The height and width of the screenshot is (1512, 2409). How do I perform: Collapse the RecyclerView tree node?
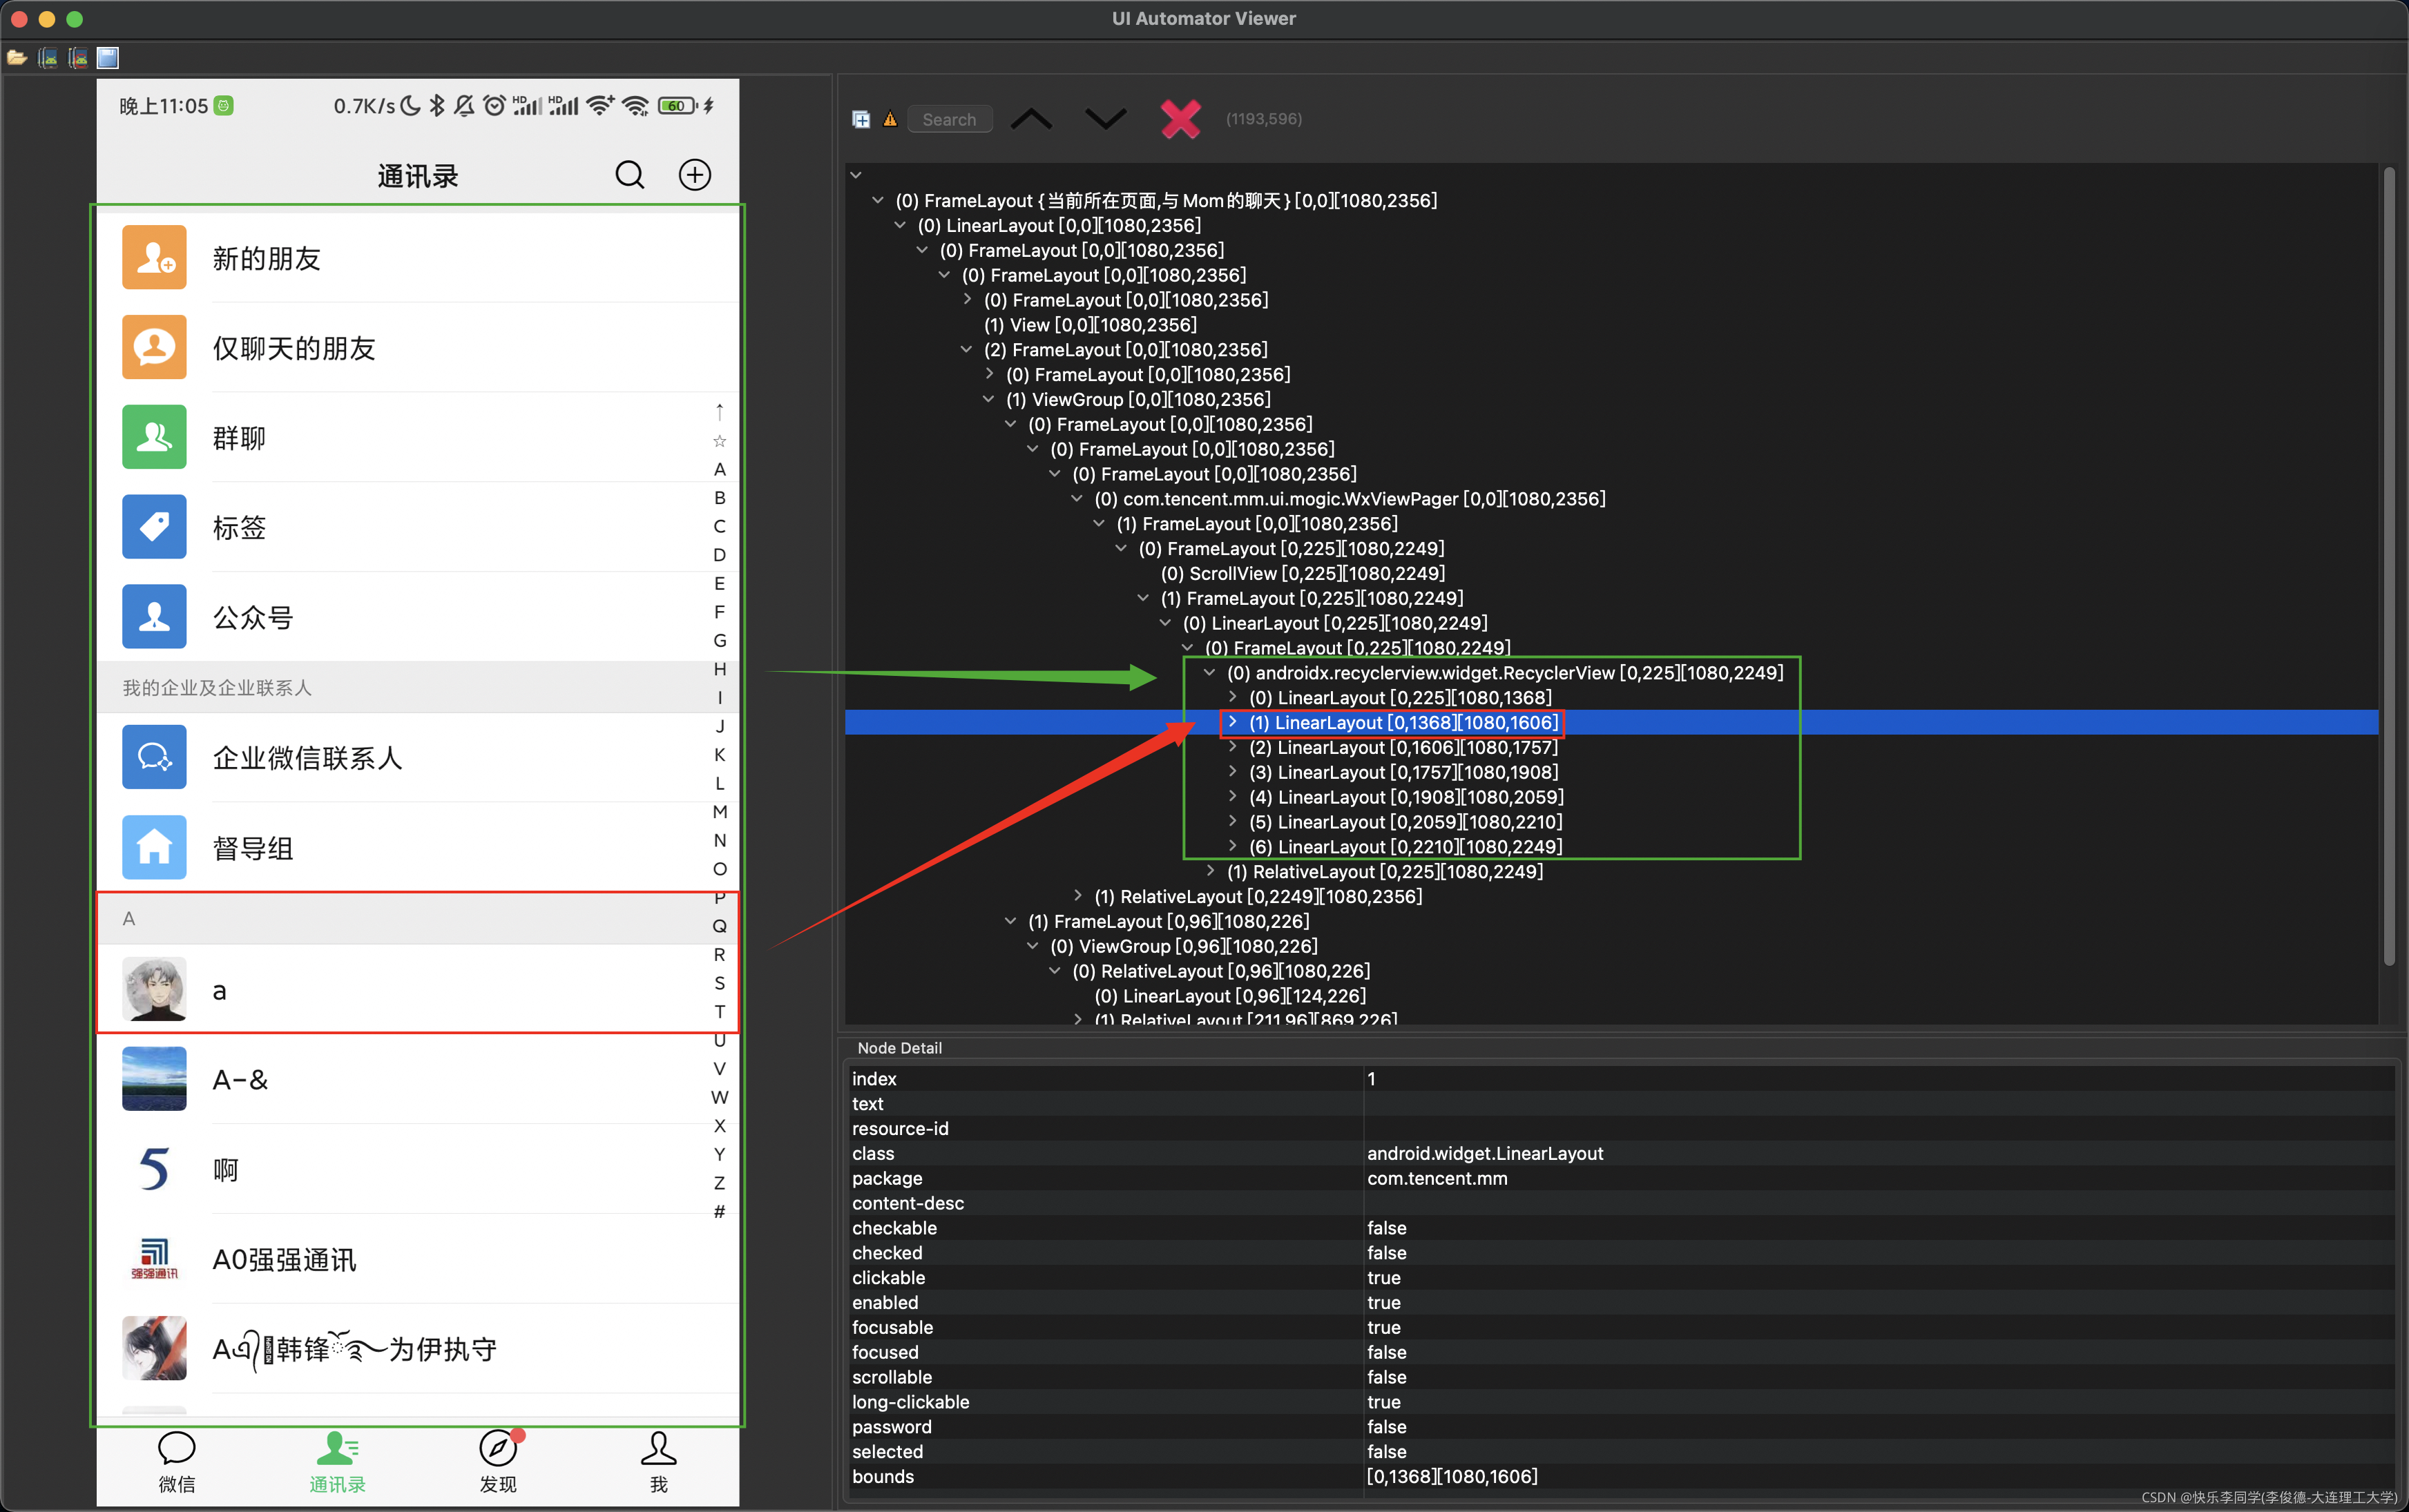pos(1209,673)
